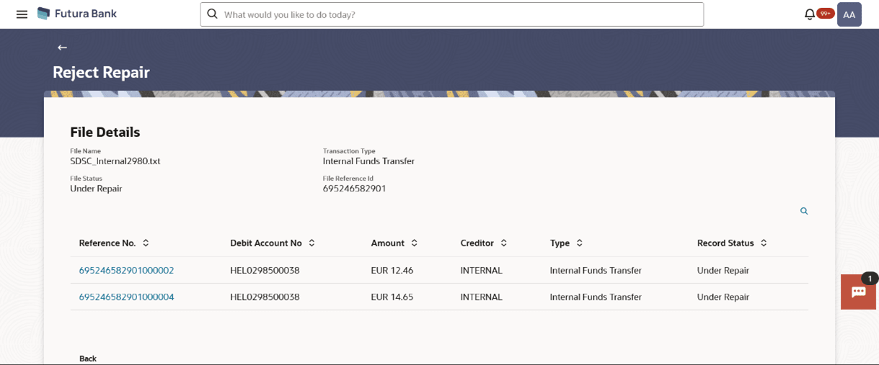Open the AA user profile avatar
Screen dimensions: 879x365
849,14
